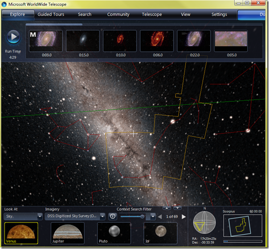269x249 pixels.
Task: Click the Dec -30:33:59 readout
Action: tap(203, 242)
